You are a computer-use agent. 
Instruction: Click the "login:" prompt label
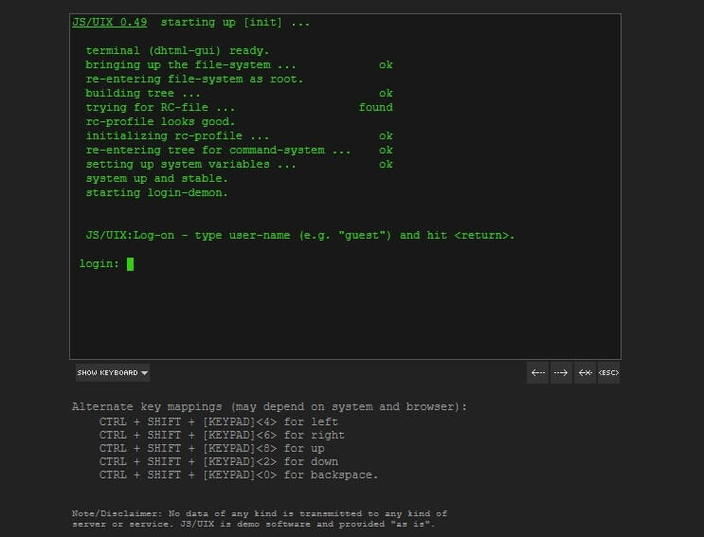(x=99, y=264)
